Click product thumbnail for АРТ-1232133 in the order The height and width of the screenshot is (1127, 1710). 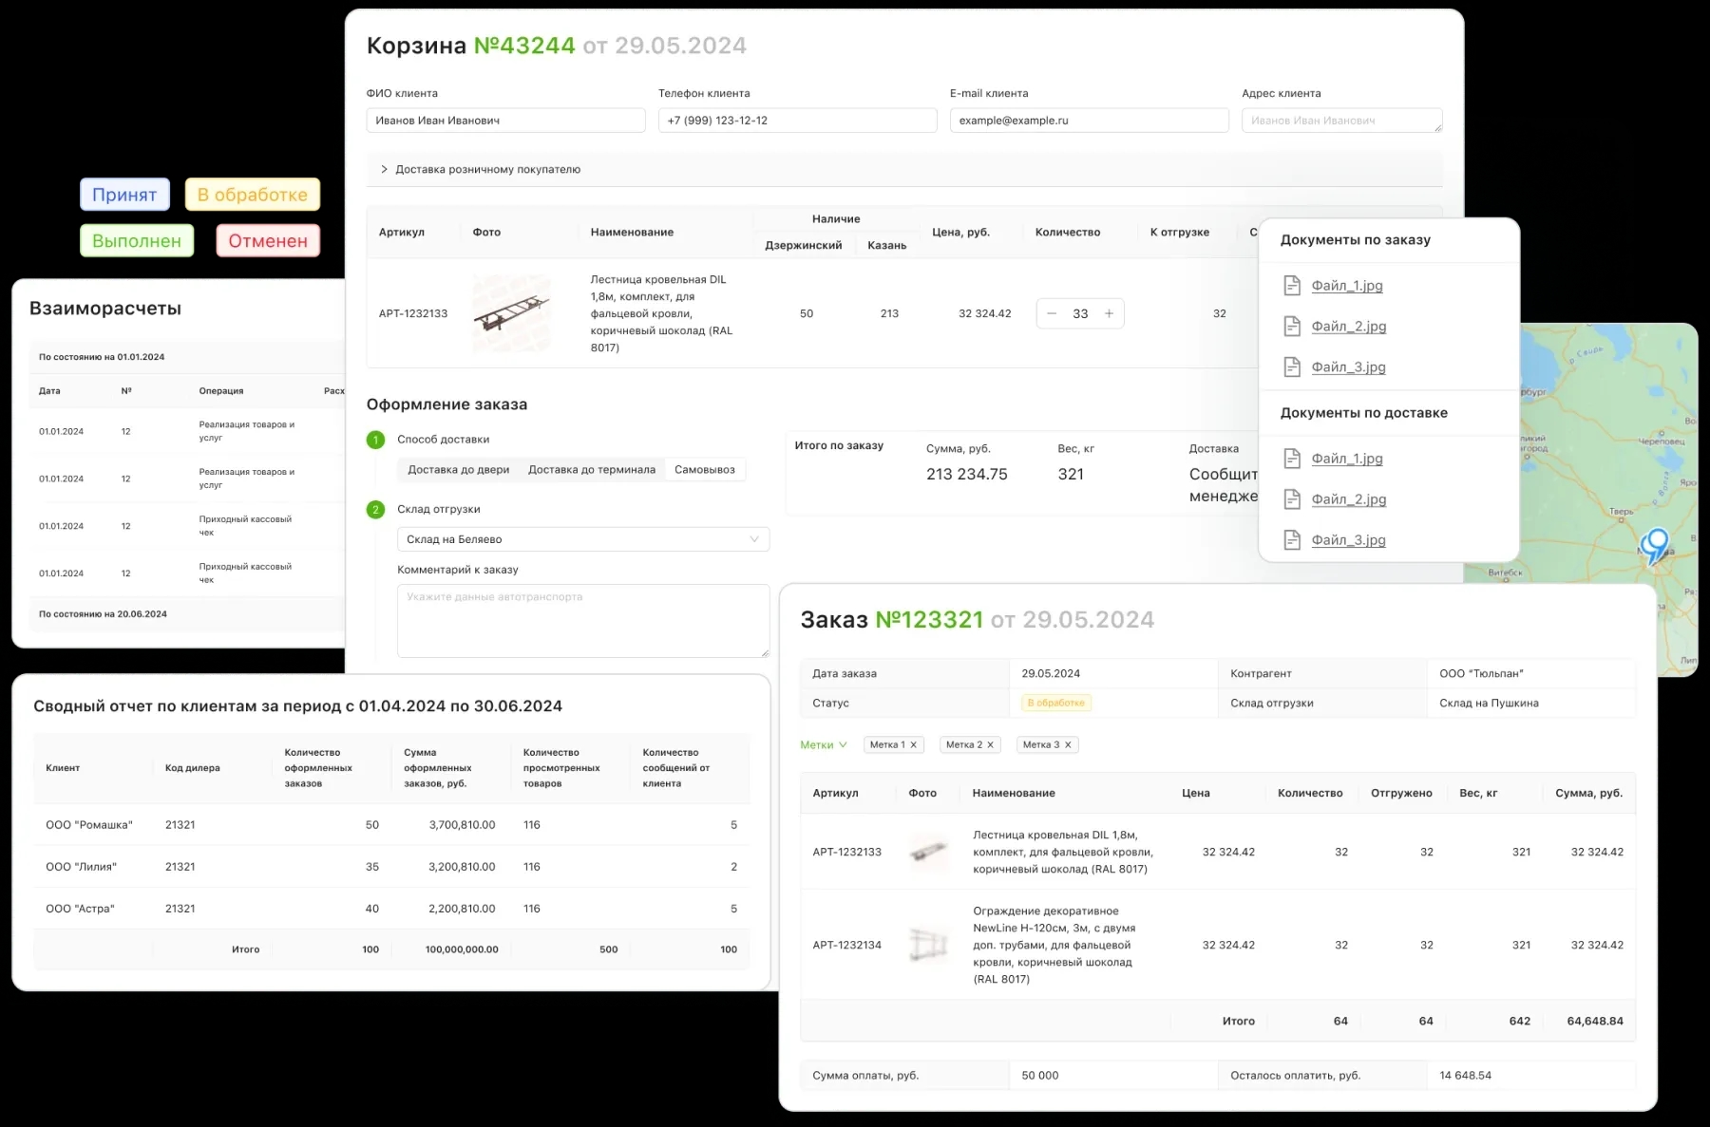click(x=928, y=852)
